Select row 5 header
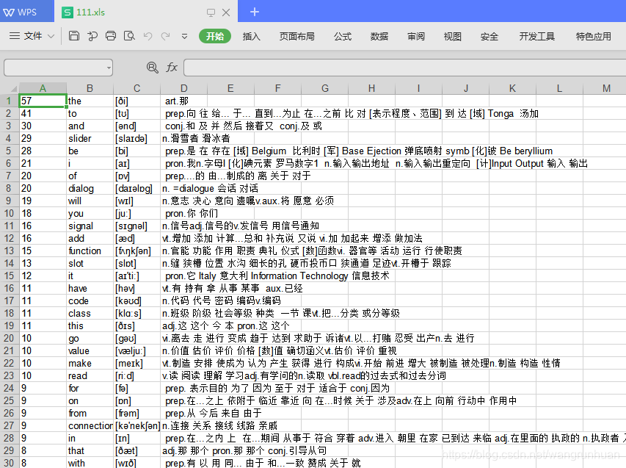Image resolution: width=626 pixels, height=468 pixels. [10, 151]
